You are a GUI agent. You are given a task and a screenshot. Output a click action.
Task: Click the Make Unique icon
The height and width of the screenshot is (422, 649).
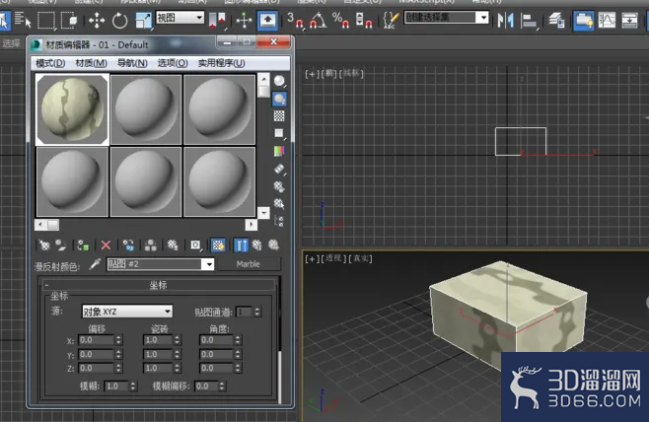click(150, 246)
